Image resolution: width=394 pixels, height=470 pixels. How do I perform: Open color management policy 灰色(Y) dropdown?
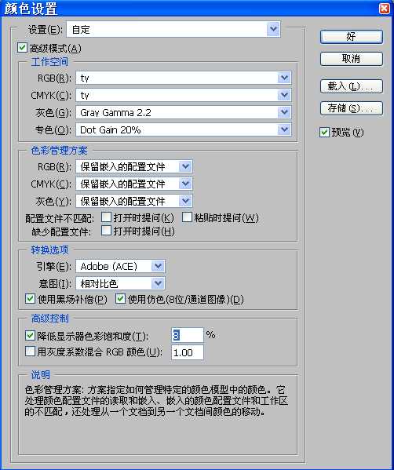click(x=133, y=201)
